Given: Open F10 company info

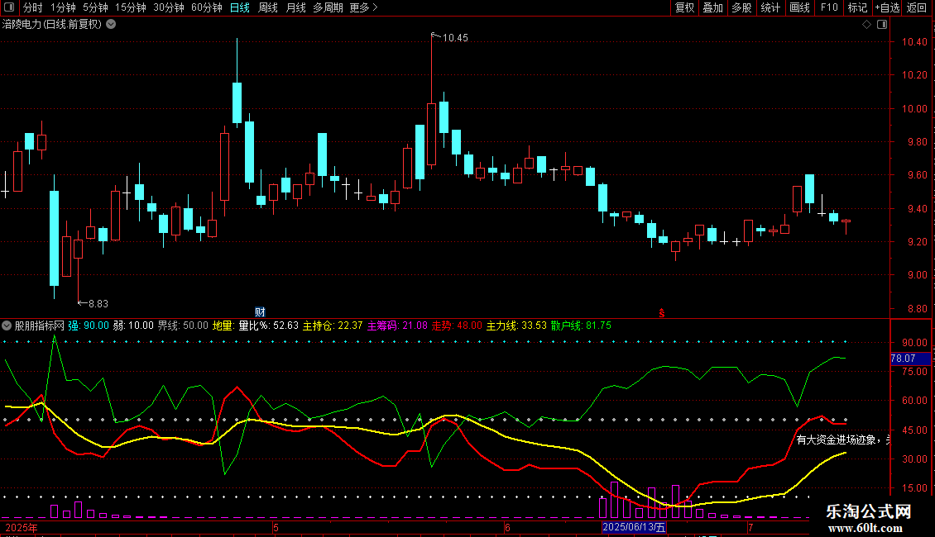Looking at the screenshot, I should click(x=829, y=7).
